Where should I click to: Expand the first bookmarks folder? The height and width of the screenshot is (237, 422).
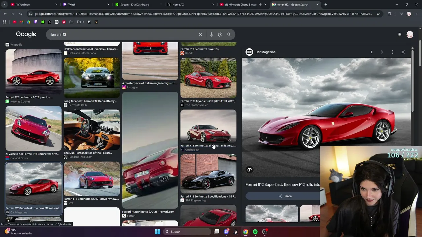[x=71, y=22]
